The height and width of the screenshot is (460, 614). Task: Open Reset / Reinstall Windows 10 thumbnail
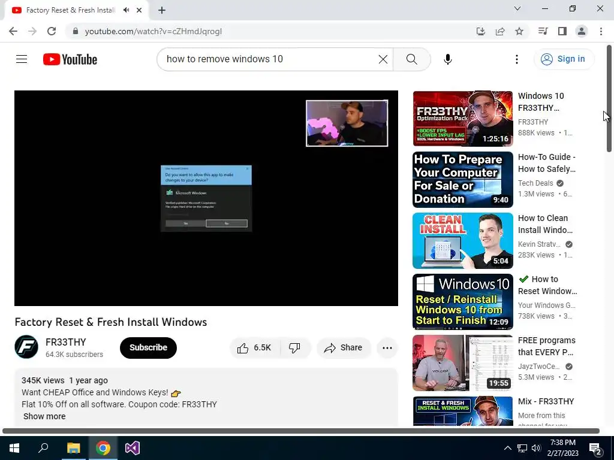pos(462,302)
